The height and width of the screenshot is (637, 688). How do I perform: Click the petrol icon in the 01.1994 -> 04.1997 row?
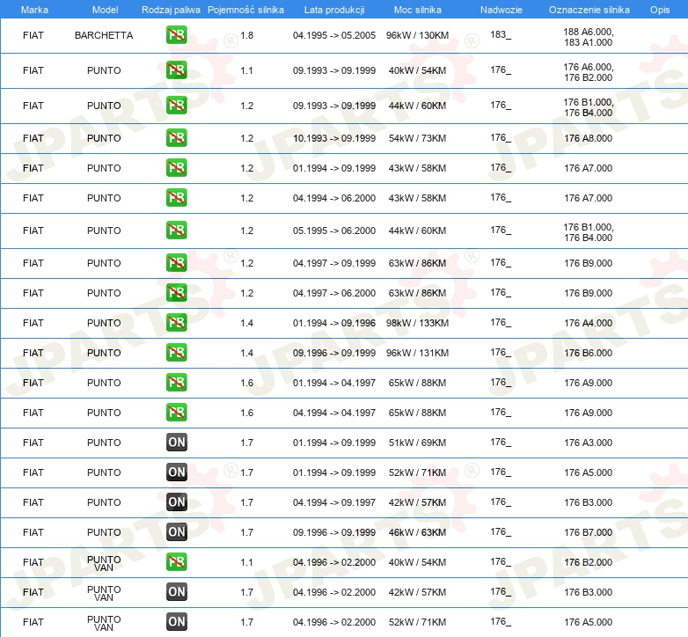point(177,382)
